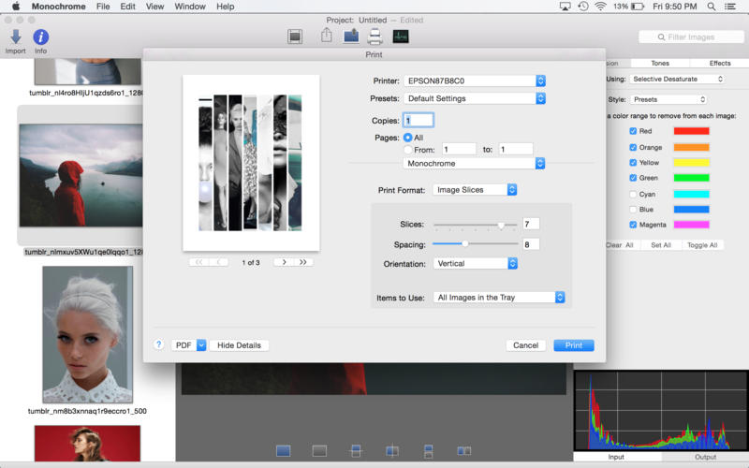Click the Import arrow icon
The image size is (749, 468).
click(x=16, y=37)
